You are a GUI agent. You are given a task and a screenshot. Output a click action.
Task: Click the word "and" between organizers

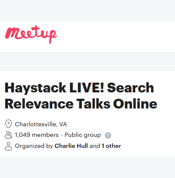coord(95,146)
